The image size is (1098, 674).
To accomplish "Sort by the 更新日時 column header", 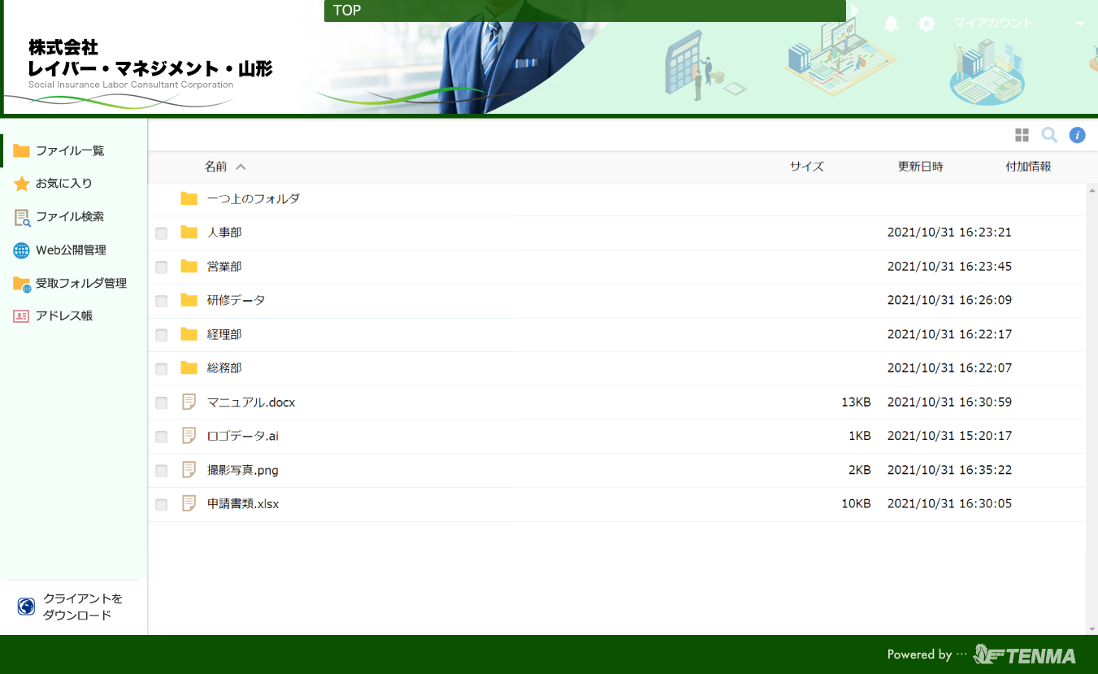I will 920,167.
